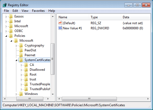The height and width of the screenshot is (110, 153).
Task: Click the Registry Editor title bar icon
Action: (5, 5)
